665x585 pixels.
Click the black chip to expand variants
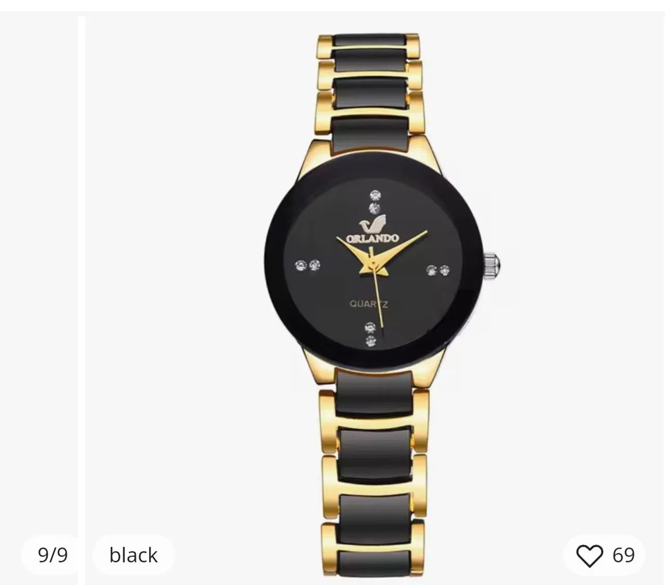(133, 555)
